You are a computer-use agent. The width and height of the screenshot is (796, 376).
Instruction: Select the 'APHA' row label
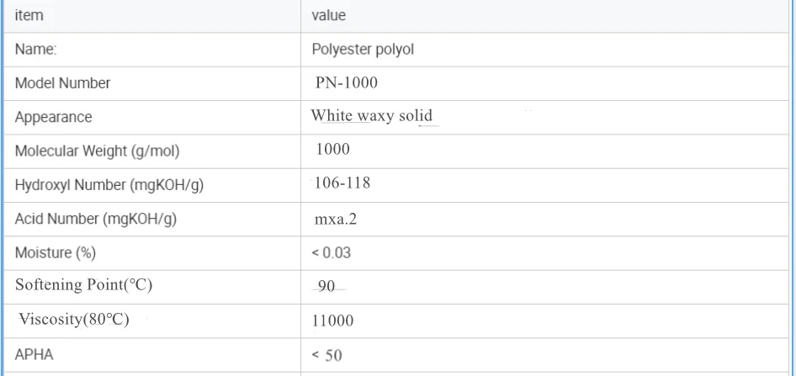coord(34,354)
